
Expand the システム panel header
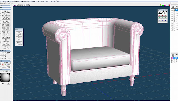(6, 6)
